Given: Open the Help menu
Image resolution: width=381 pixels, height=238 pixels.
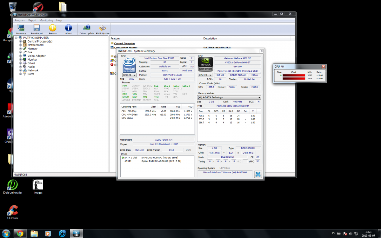Looking at the screenshot, I should 59,20.
